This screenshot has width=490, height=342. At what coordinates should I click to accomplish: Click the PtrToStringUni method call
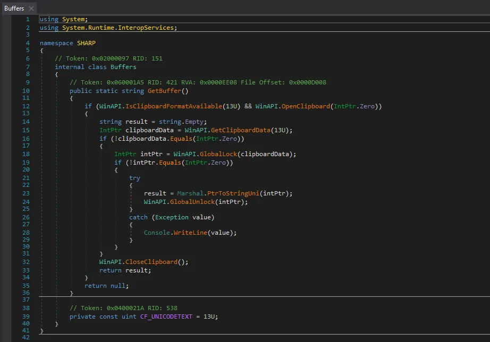coord(235,193)
